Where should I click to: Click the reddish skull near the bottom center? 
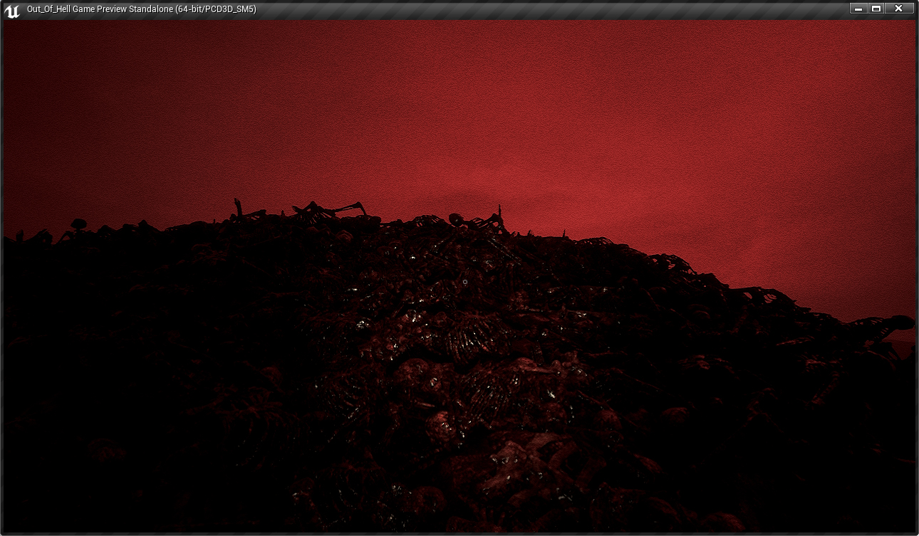(442, 426)
